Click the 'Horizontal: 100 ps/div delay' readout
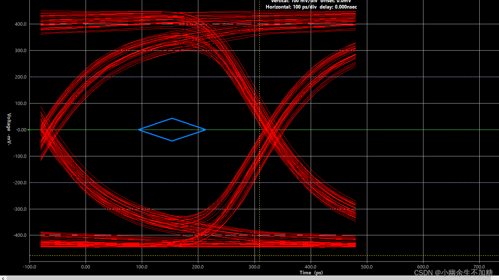 311,7
